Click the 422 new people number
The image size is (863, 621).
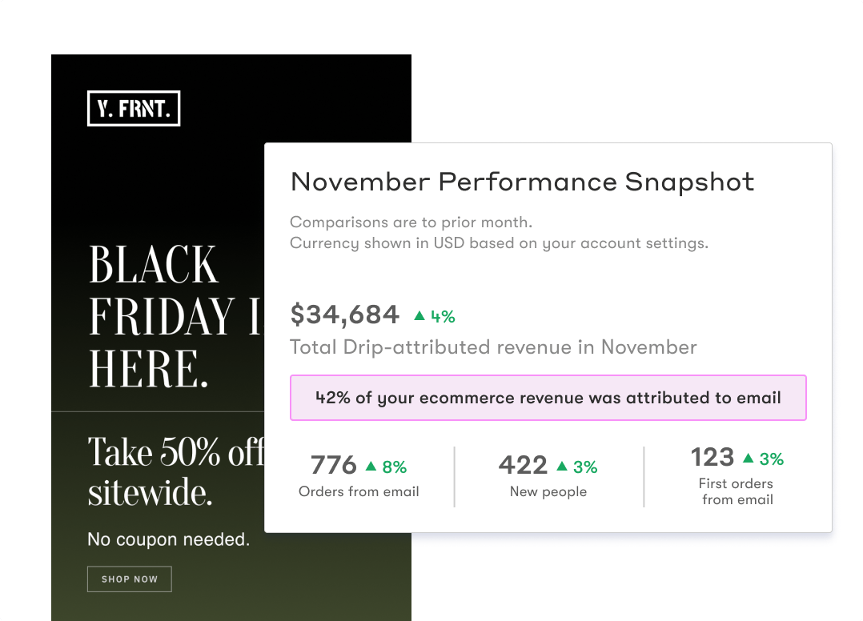(x=523, y=465)
